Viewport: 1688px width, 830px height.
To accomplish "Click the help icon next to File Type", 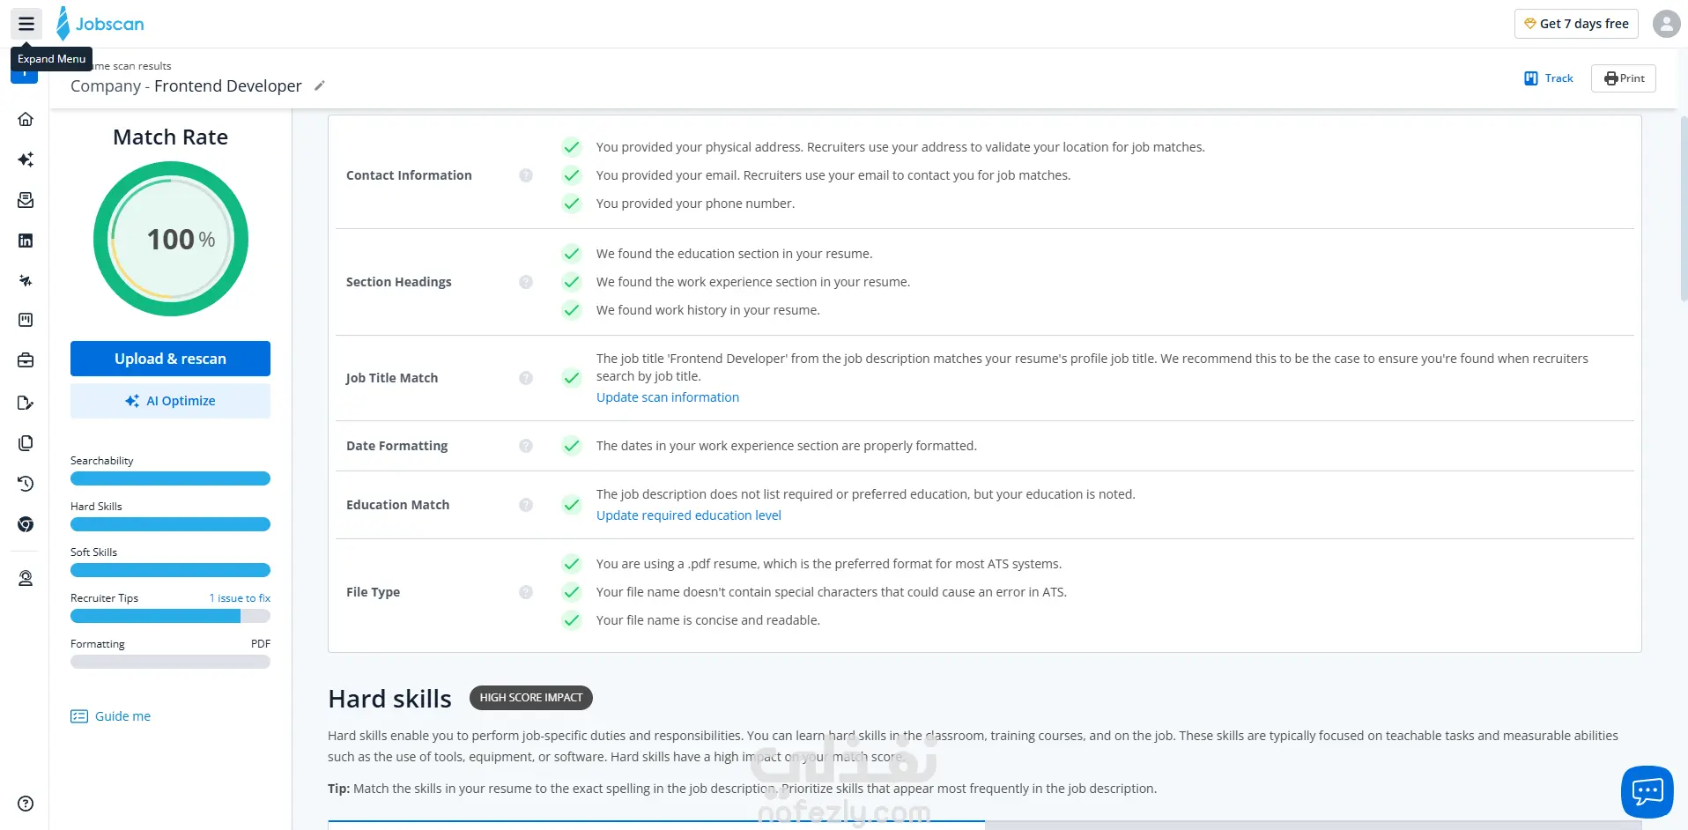I will (526, 592).
